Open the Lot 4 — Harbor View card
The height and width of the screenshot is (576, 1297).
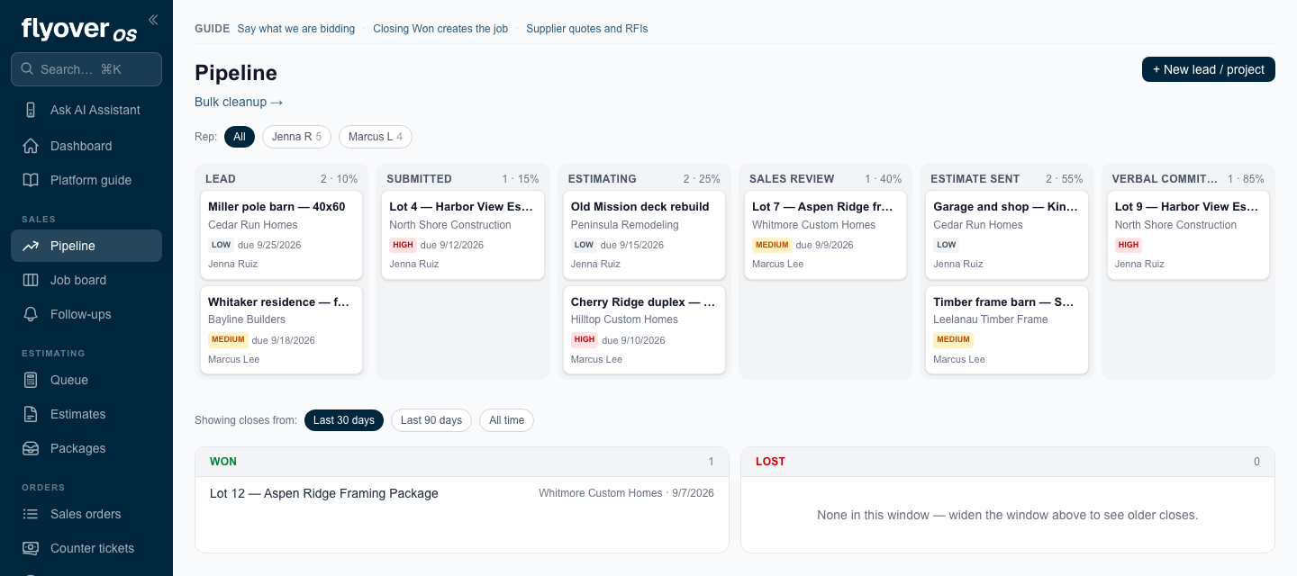(463, 235)
